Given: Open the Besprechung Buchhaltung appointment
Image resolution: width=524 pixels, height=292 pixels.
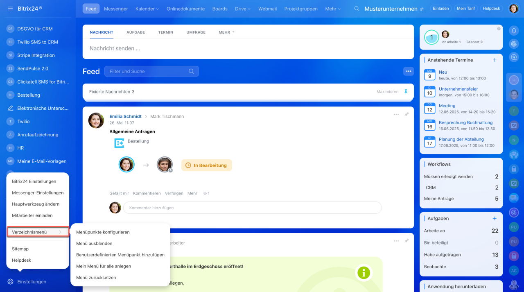Looking at the screenshot, I should [465, 122].
